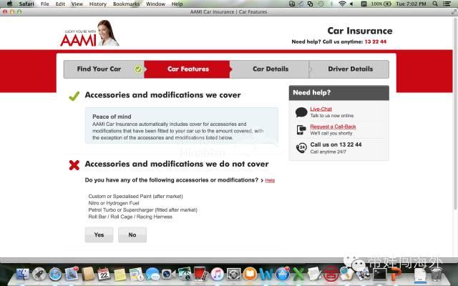Open the Apple menu

coord(9,4)
